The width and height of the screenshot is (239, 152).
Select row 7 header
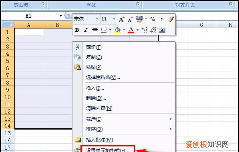tap(8, 75)
